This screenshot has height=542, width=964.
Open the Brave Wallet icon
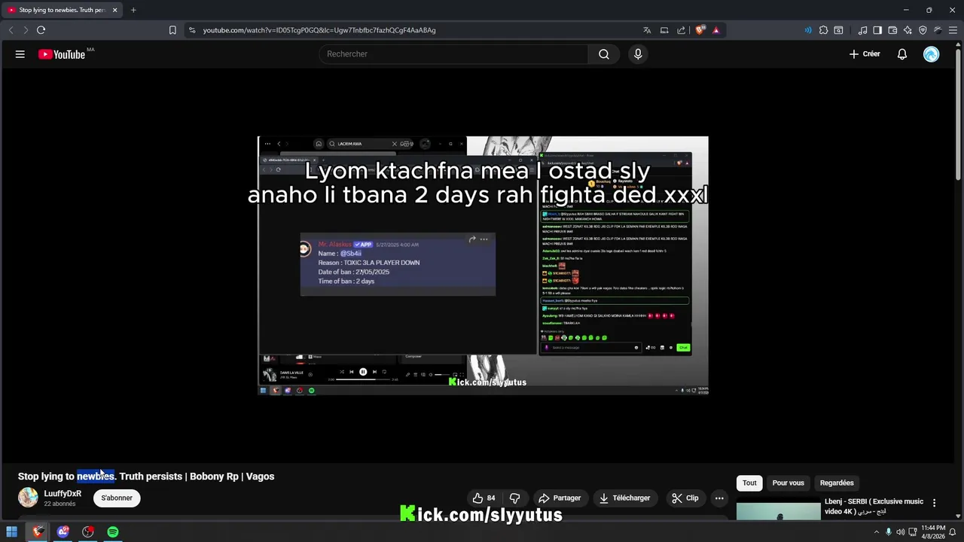click(x=892, y=30)
